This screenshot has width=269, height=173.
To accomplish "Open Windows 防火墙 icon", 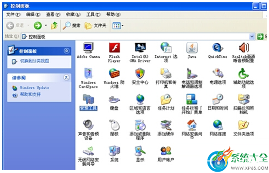I will click(x=114, y=73).
